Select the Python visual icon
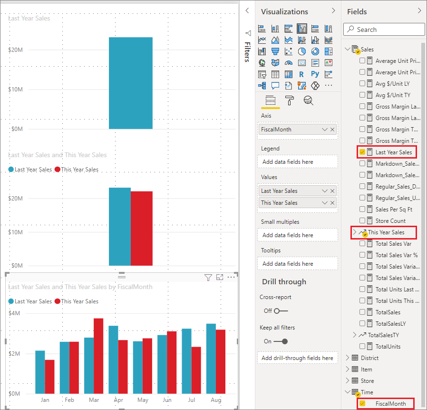 tap(315, 74)
